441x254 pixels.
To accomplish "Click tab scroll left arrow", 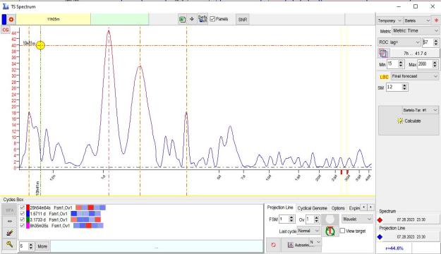I will (x=364, y=207).
